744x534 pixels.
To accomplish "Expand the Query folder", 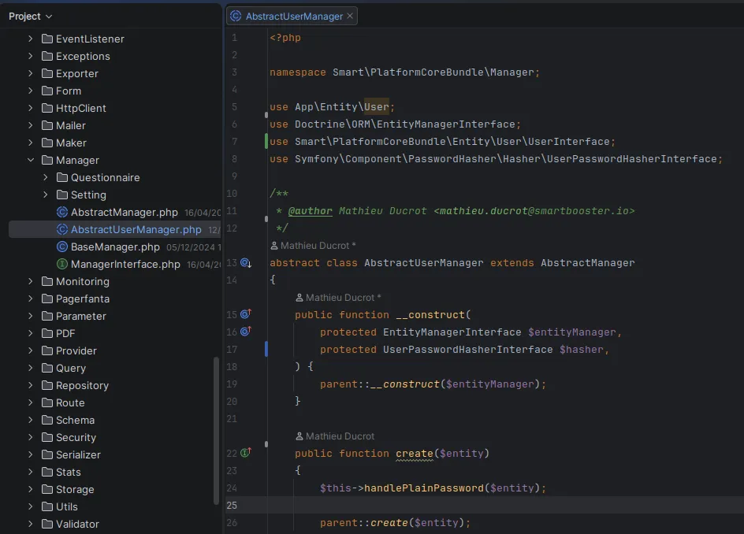I will click(x=31, y=368).
